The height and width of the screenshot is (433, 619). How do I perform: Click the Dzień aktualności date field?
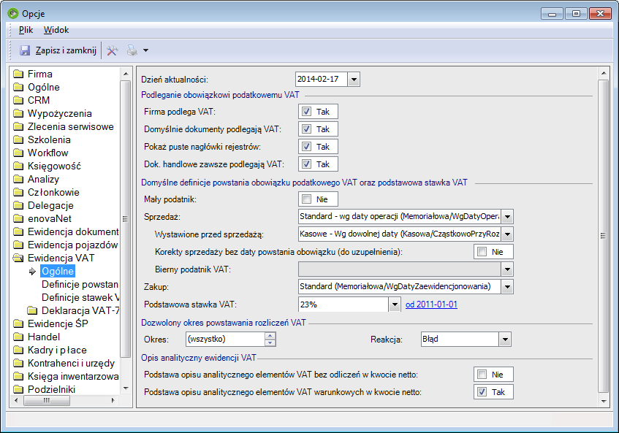click(322, 80)
